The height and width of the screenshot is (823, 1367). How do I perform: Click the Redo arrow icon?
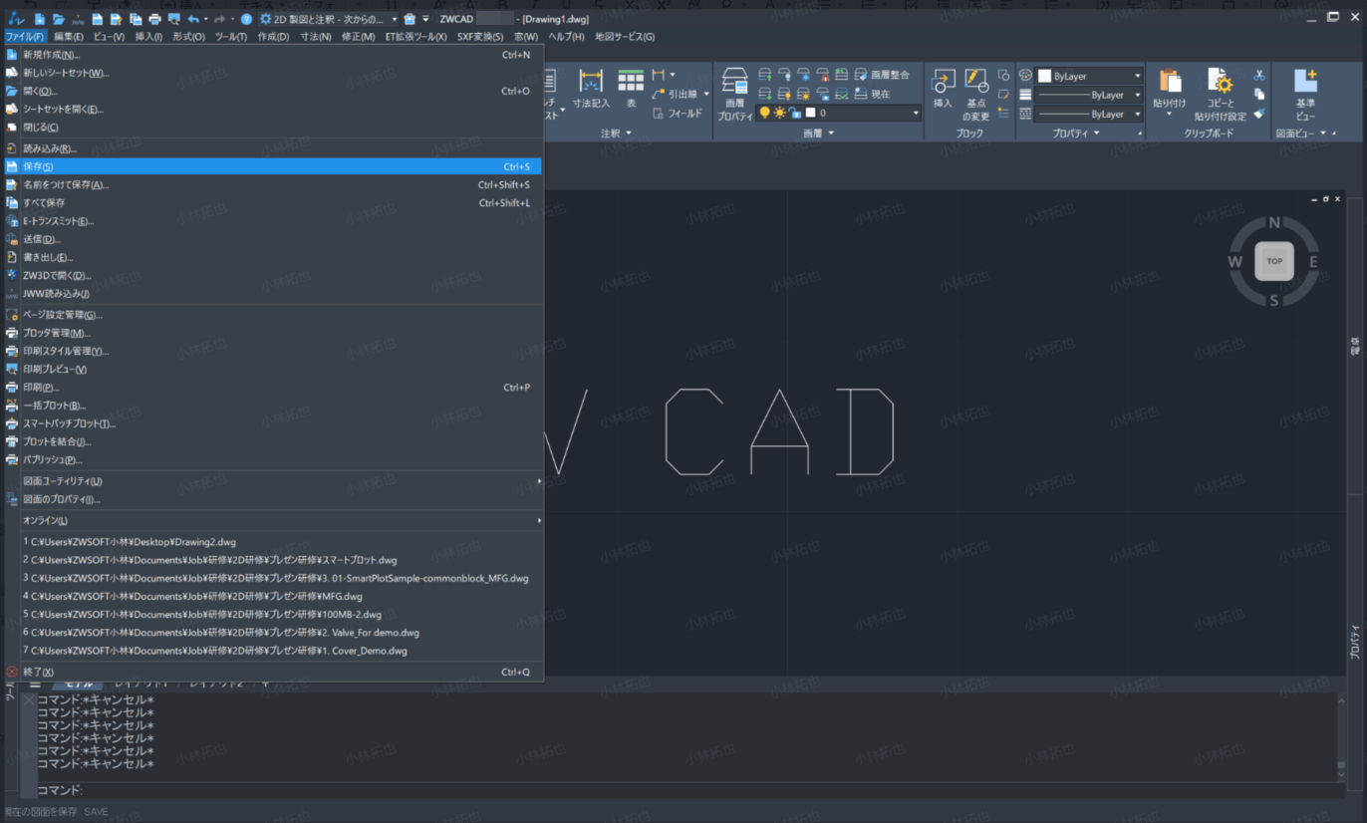pyautogui.click(x=220, y=19)
